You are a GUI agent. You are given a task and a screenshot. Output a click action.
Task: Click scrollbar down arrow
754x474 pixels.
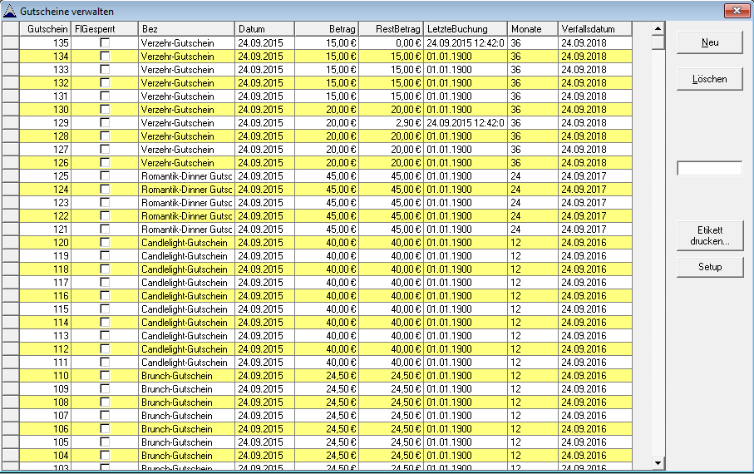pos(658,463)
